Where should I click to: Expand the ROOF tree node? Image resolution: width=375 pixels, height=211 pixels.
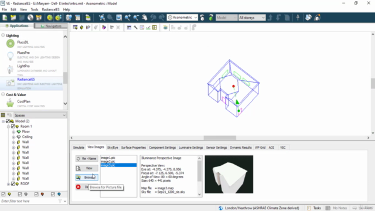click(8, 183)
